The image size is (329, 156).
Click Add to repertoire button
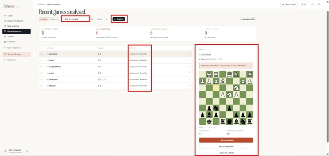tap(226, 147)
